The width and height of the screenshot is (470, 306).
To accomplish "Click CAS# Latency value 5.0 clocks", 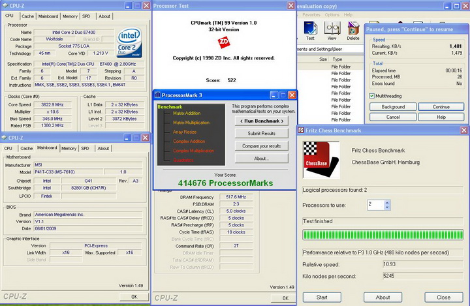I will (x=236, y=211).
